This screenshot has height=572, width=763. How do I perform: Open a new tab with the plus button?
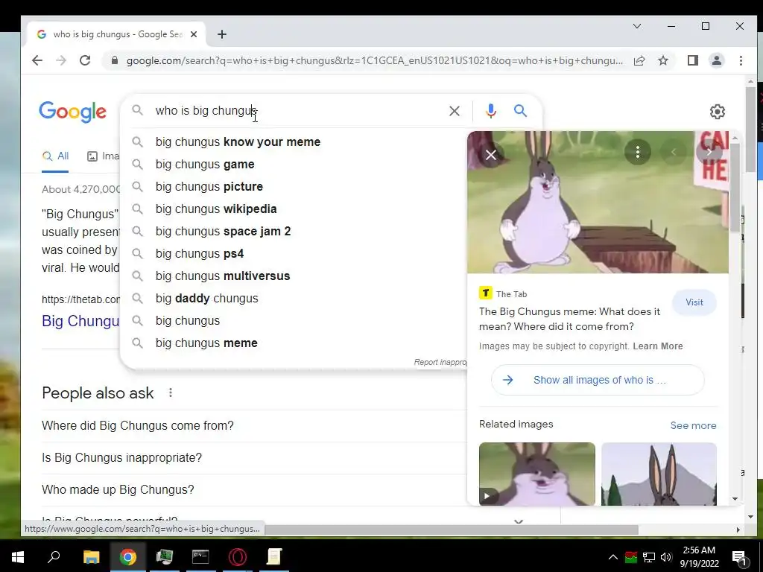tap(222, 34)
